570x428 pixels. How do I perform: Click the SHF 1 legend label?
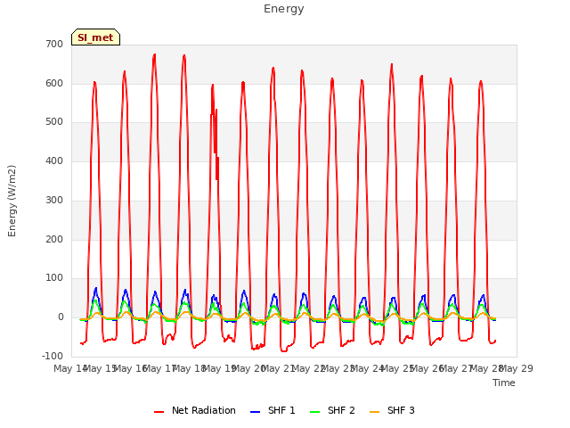pyautogui.click(x=281, y=410)
